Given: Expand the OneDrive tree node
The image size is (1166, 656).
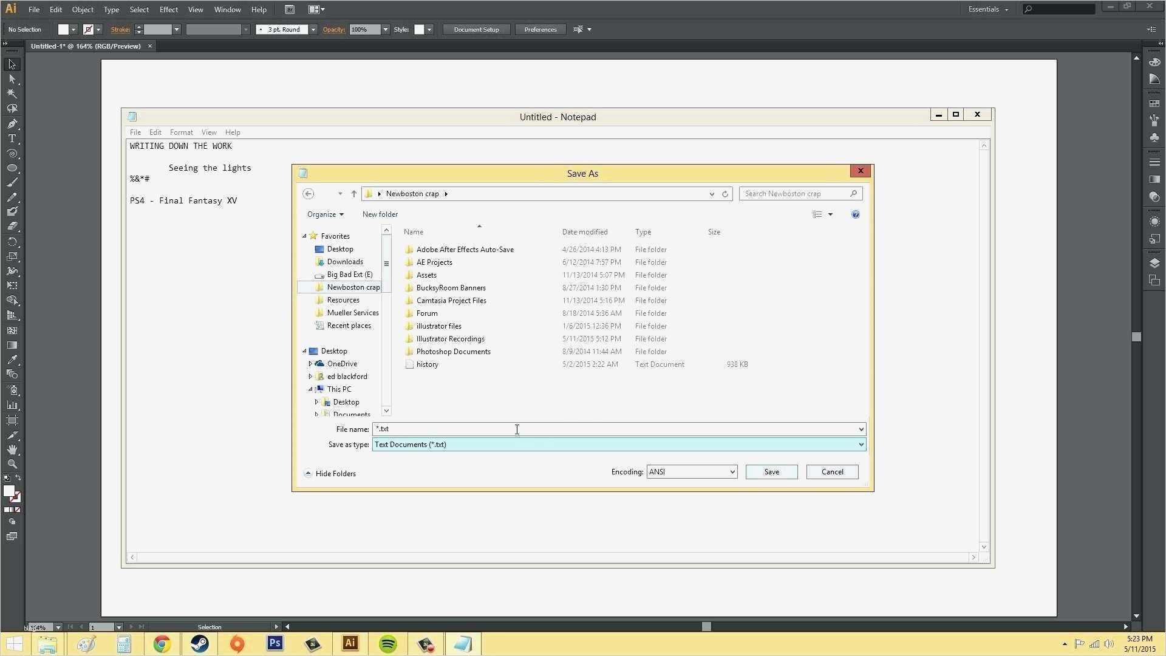Looking at the screenshot, I should pyautogui.click(x=310, y=364).
